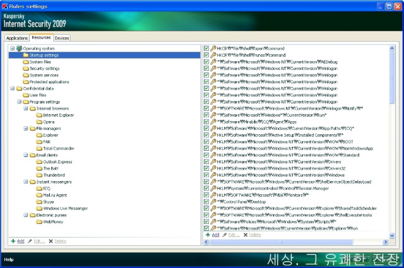Click the Thunderbird folder icon
The image size is (404, 268).
(39, 175)
